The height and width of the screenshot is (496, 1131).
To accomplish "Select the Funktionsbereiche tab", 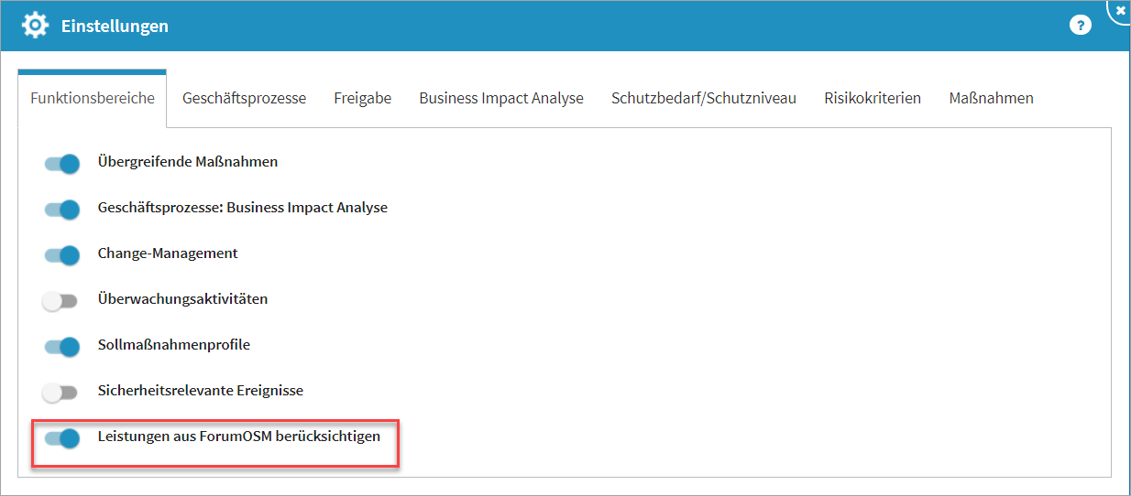I will click(93, 98).
